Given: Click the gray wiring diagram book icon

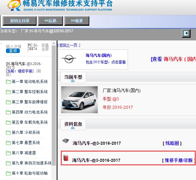Looking at the screenshot, I should click(66, 141).
